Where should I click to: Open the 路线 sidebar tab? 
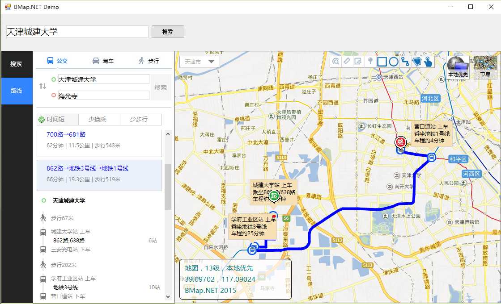[17, 91]
